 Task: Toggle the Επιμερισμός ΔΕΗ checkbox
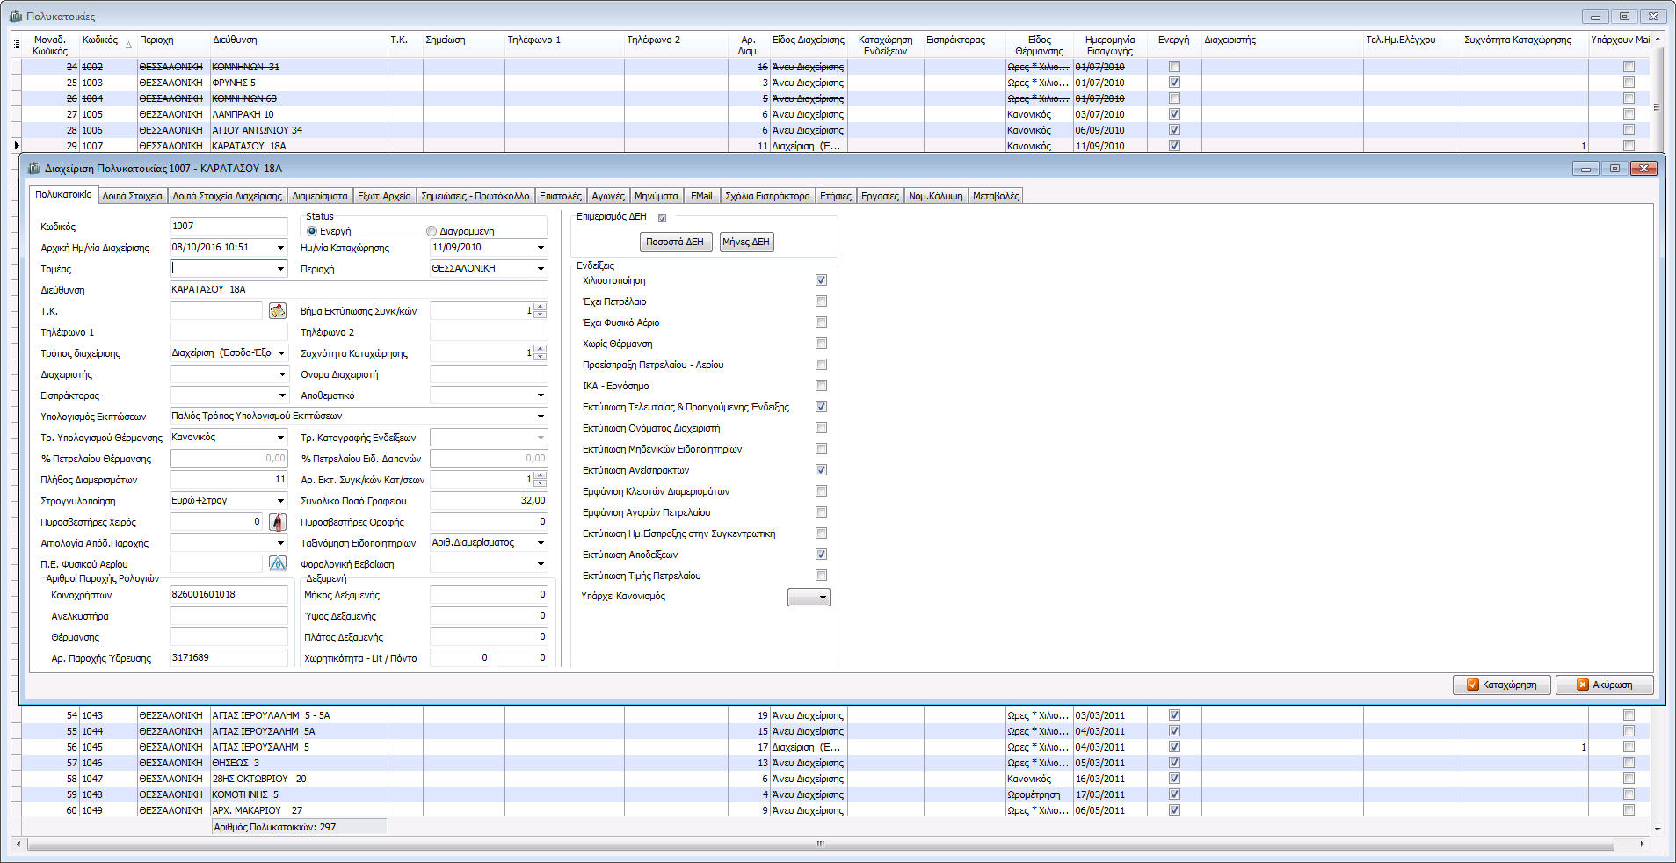point(662,218)
